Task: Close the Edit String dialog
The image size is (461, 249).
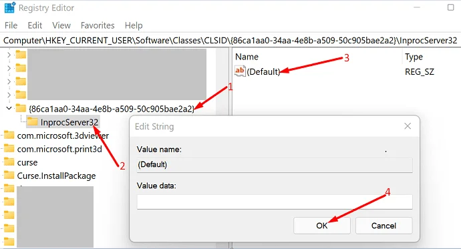Action: pyautogui.click(x=408, y=126)
